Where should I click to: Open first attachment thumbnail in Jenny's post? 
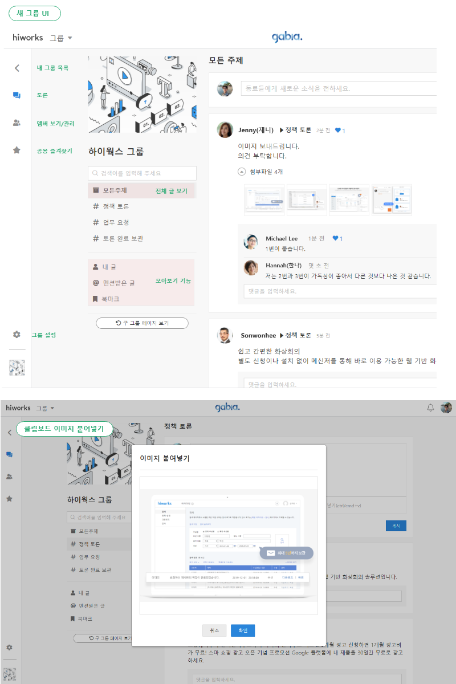[x=264, y=199]
